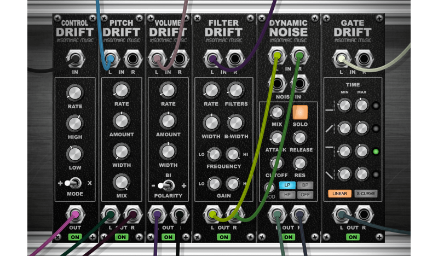438x256 pixels.
Task: Click Gate Drift top-row MIN time knob
Action: [344, 106]
